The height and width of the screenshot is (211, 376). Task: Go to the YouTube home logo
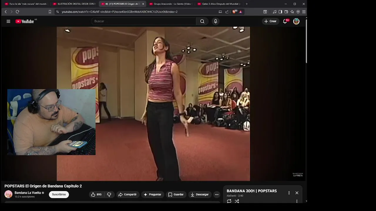25,21
